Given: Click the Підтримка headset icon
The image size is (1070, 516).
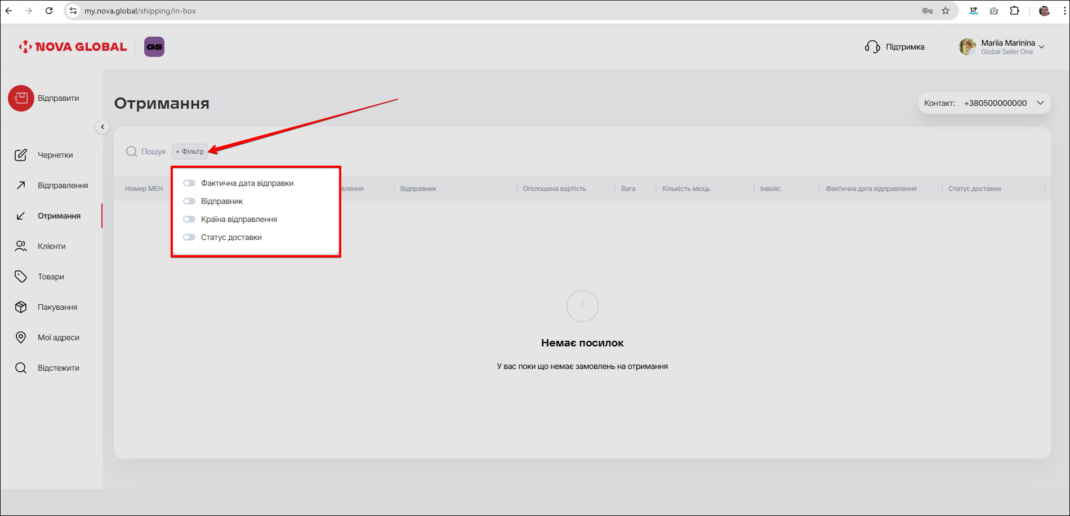Looking at the screenshot, I should click(x=872, y=47).
